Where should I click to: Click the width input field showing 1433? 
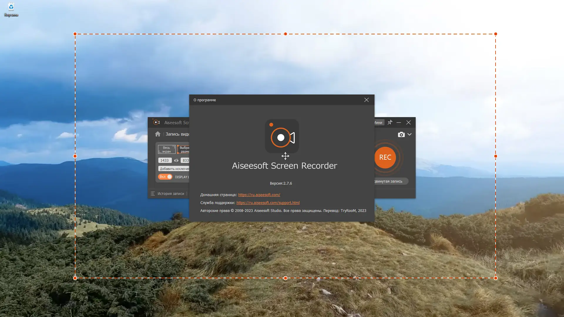click(164, 160)
